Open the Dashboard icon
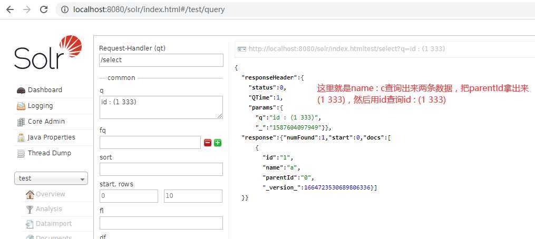 21,91
